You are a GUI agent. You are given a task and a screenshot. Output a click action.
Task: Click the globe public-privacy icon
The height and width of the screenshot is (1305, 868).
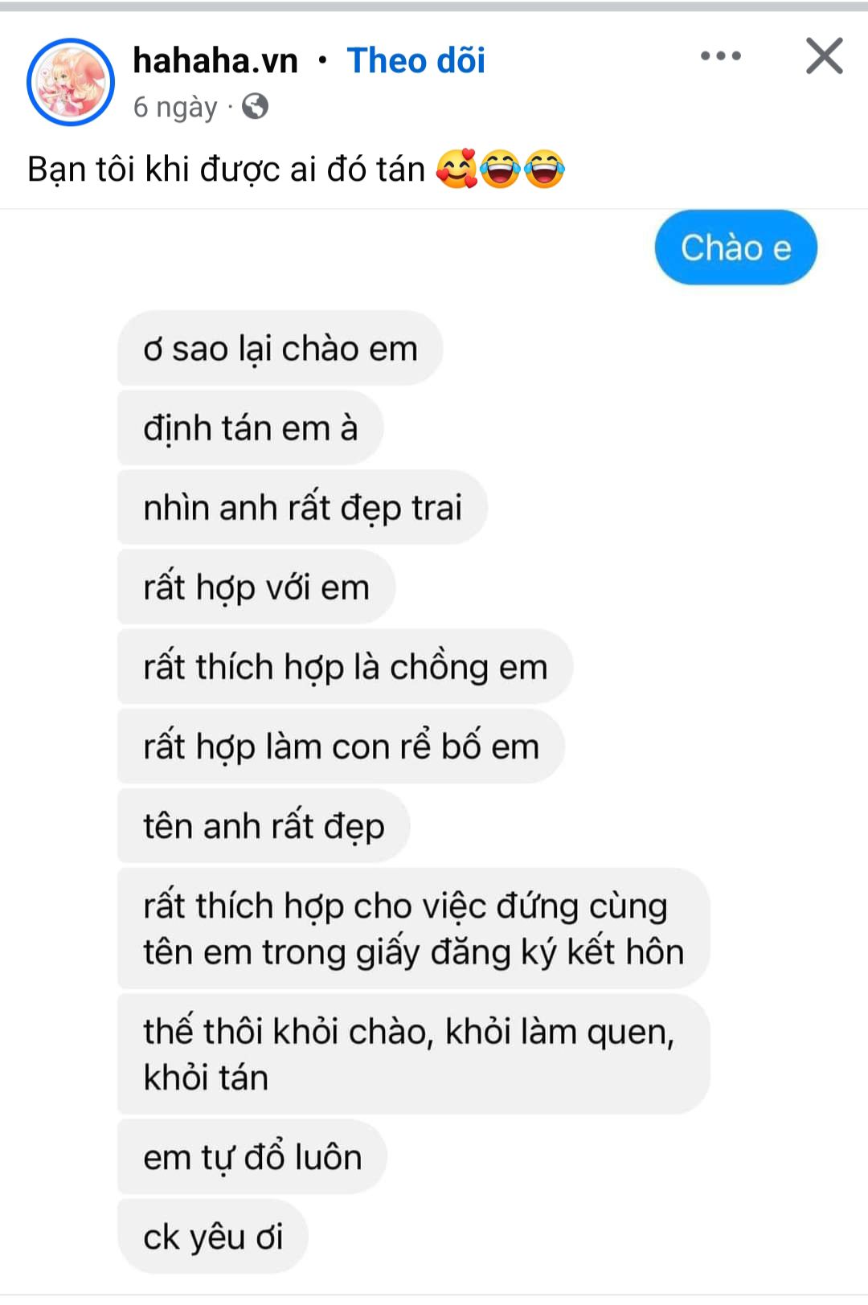255,106
